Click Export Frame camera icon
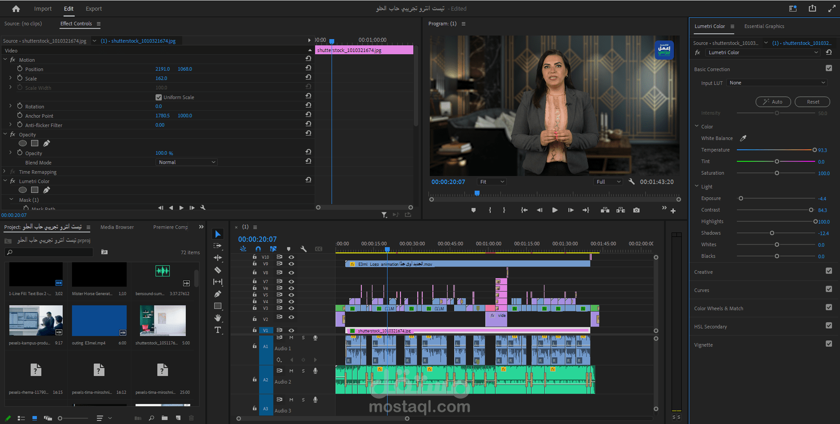The image size is (840, 424). (x=636, y=210)
